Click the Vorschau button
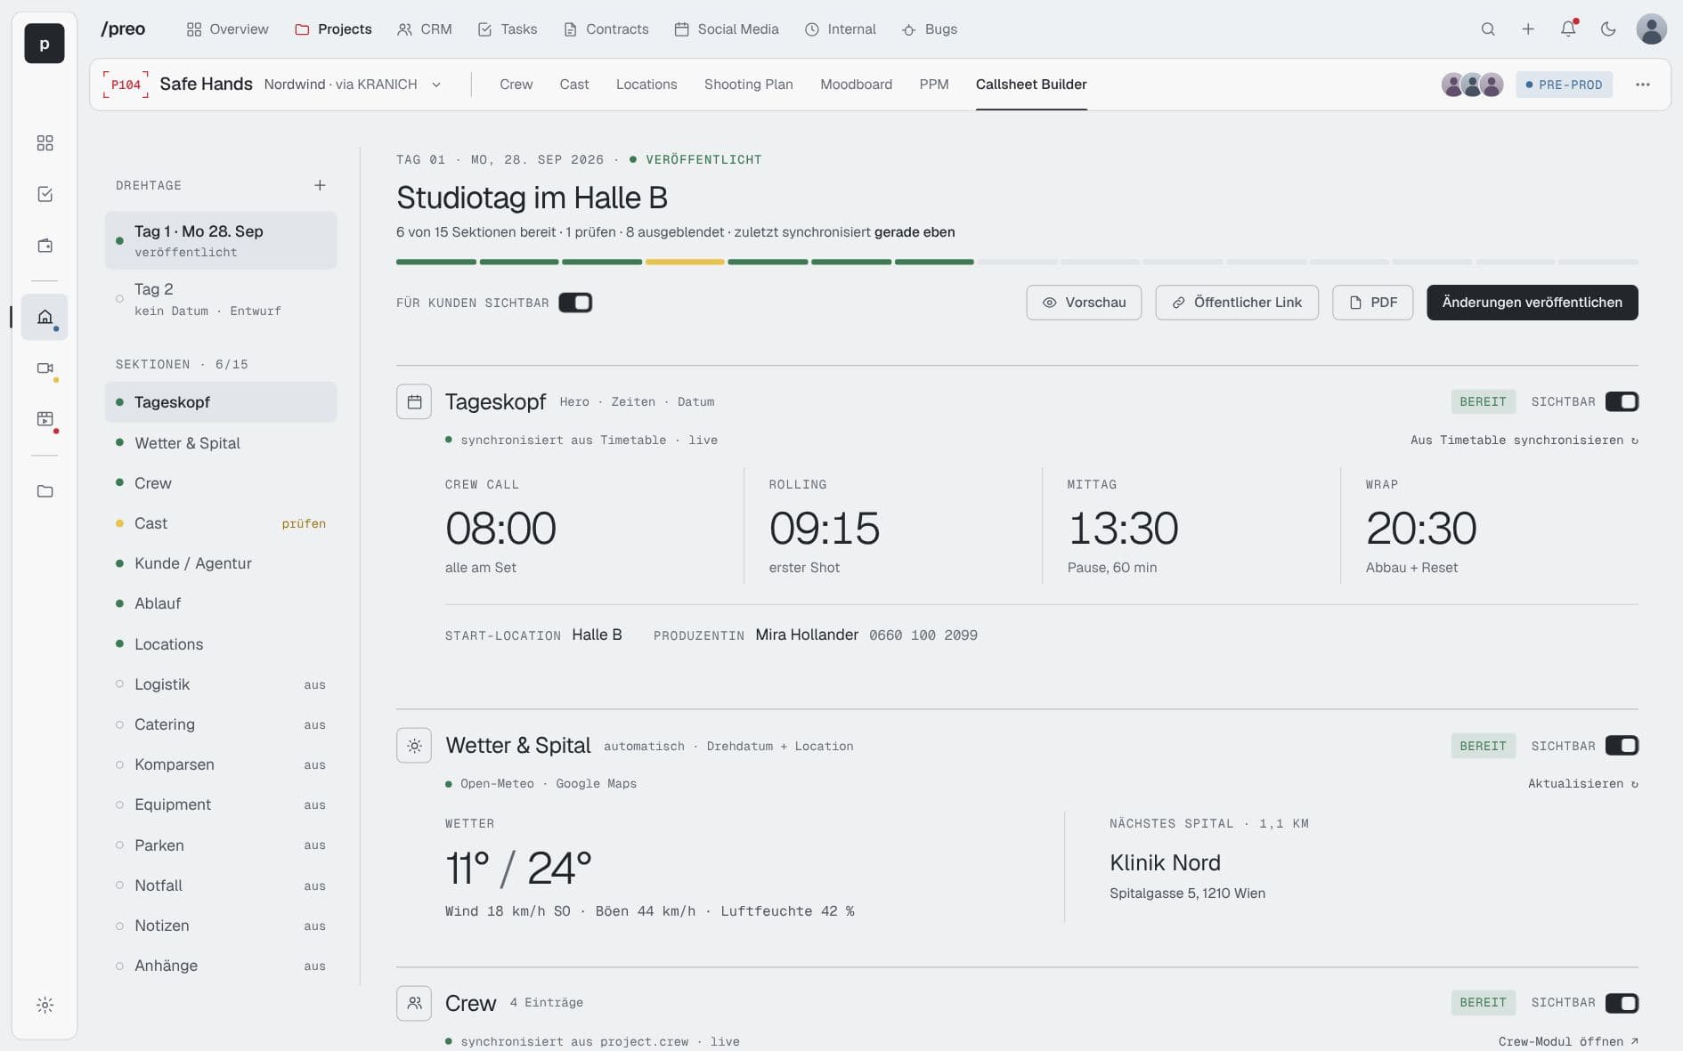1683x1051 pixels. coord(1084,303)
